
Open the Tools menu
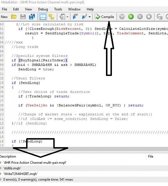click(x=58, y=9)
